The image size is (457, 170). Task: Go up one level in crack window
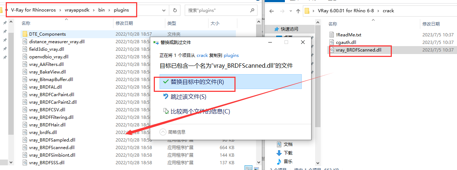[298, 11]
